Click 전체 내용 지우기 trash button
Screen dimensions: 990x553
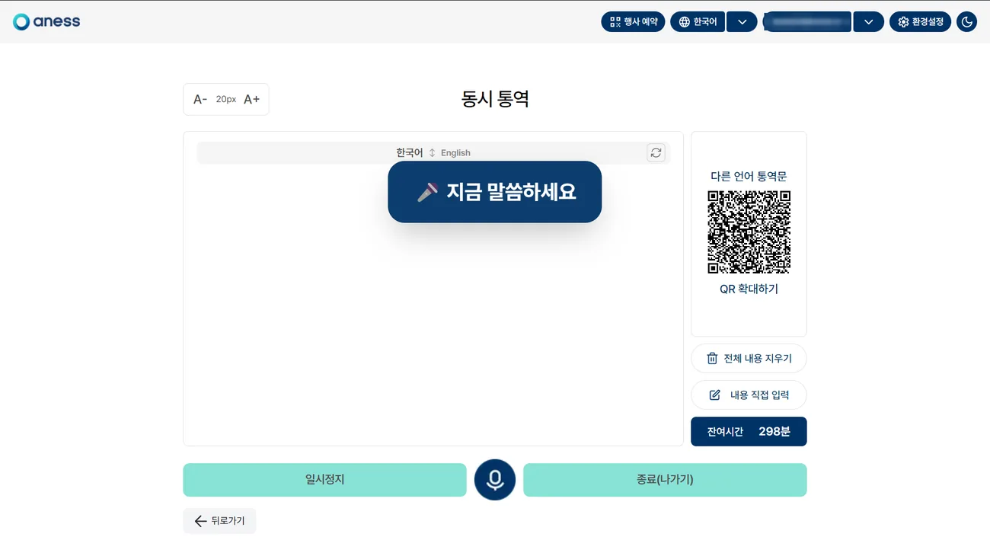[x=749, y=359]
